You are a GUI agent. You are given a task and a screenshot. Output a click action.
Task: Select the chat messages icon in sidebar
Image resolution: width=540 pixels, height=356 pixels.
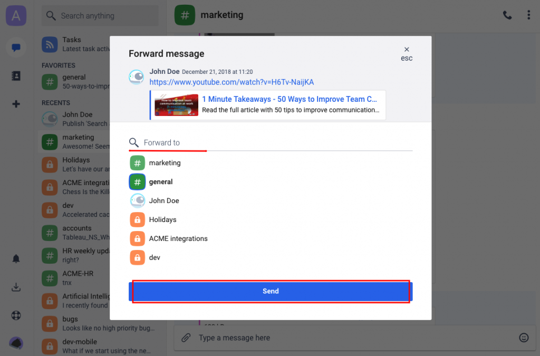(16, 47)
